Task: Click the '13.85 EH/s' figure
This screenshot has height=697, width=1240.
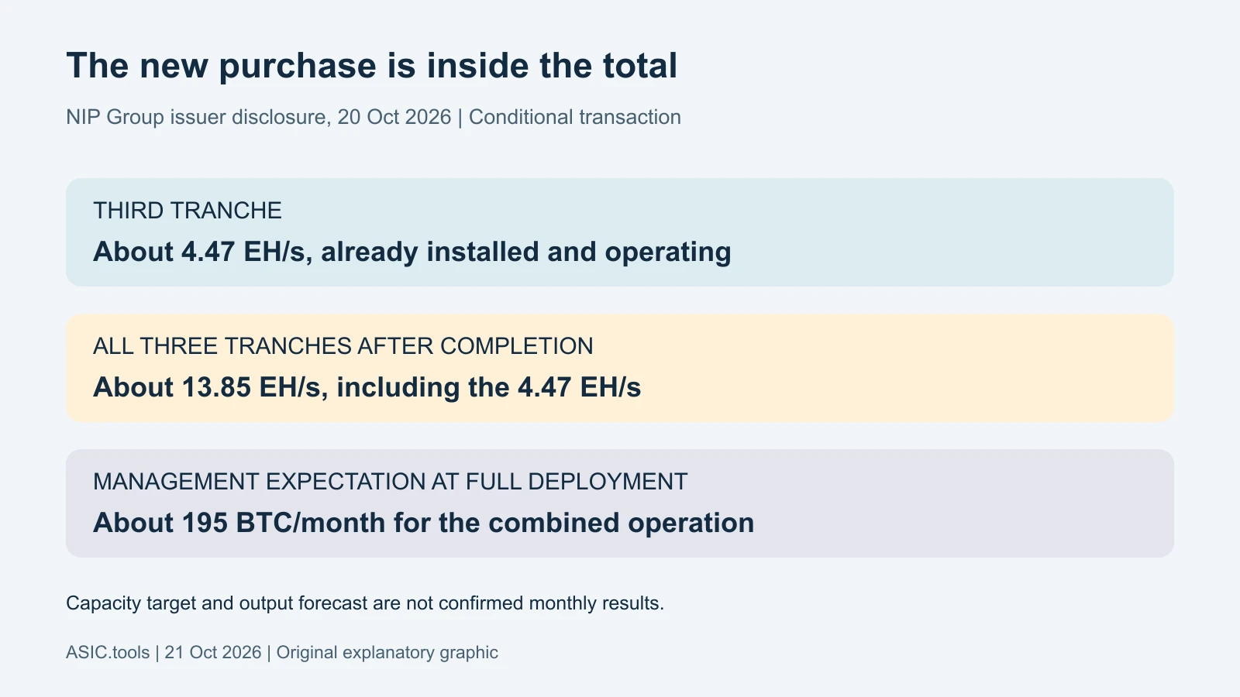Action: [250, 387]
